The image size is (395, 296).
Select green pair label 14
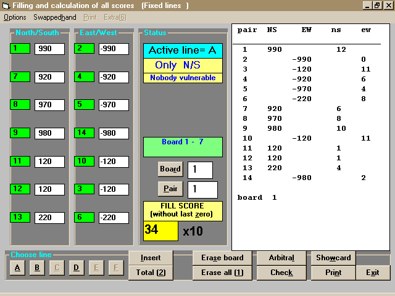[84, 133]
